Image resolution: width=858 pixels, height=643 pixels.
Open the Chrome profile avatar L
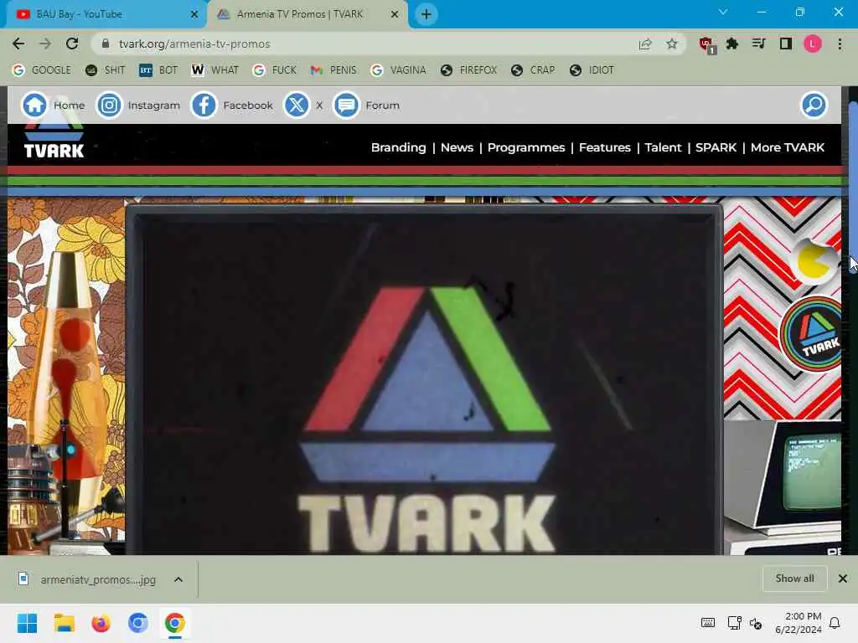(813, 44)
